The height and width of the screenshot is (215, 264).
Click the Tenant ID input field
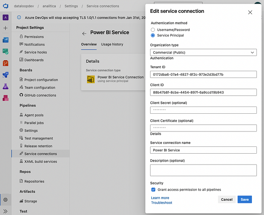tap(203, 74)
